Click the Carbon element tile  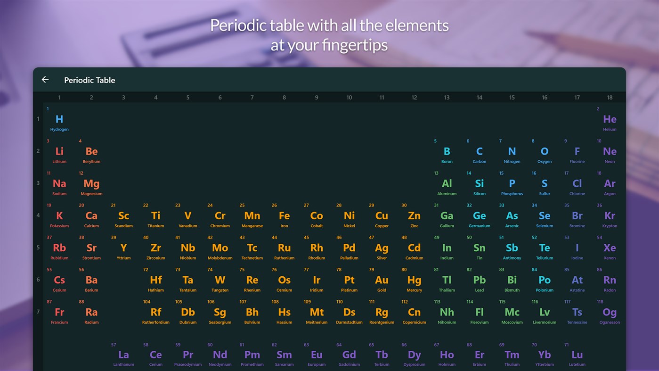click(479, 153)
